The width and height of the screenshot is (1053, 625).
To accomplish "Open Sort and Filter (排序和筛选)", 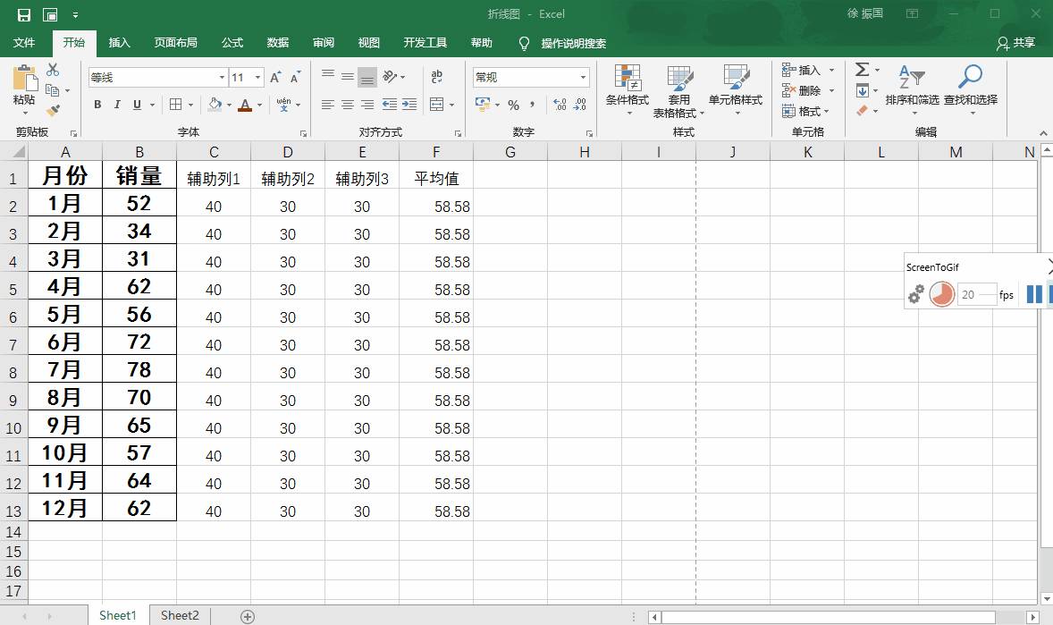I will point(912,89).
